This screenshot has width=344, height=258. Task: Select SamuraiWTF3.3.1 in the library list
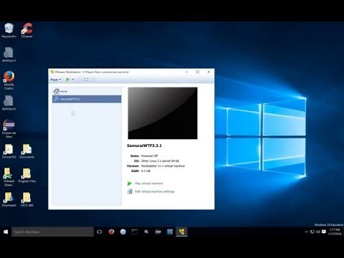pos(87,99)
